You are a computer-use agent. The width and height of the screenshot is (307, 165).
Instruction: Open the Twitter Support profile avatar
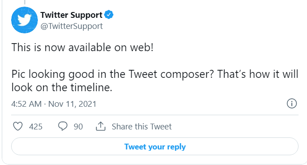coord(25,20)
